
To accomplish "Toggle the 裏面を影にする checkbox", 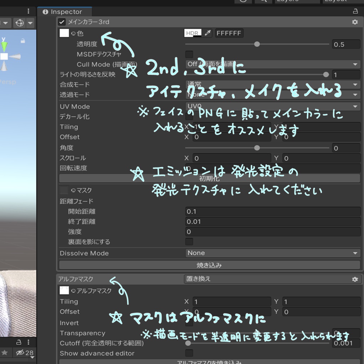I will point(189,242).
